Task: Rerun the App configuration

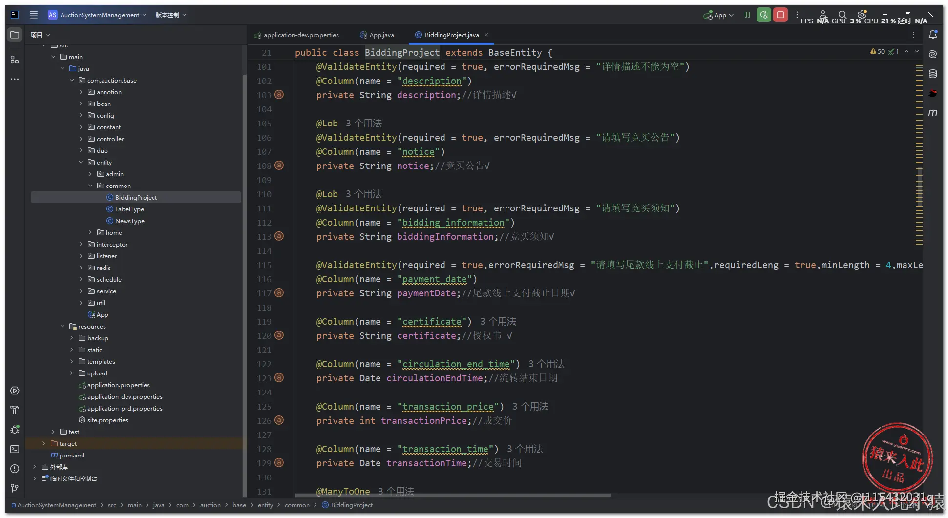Action: (x=763, y=15)
